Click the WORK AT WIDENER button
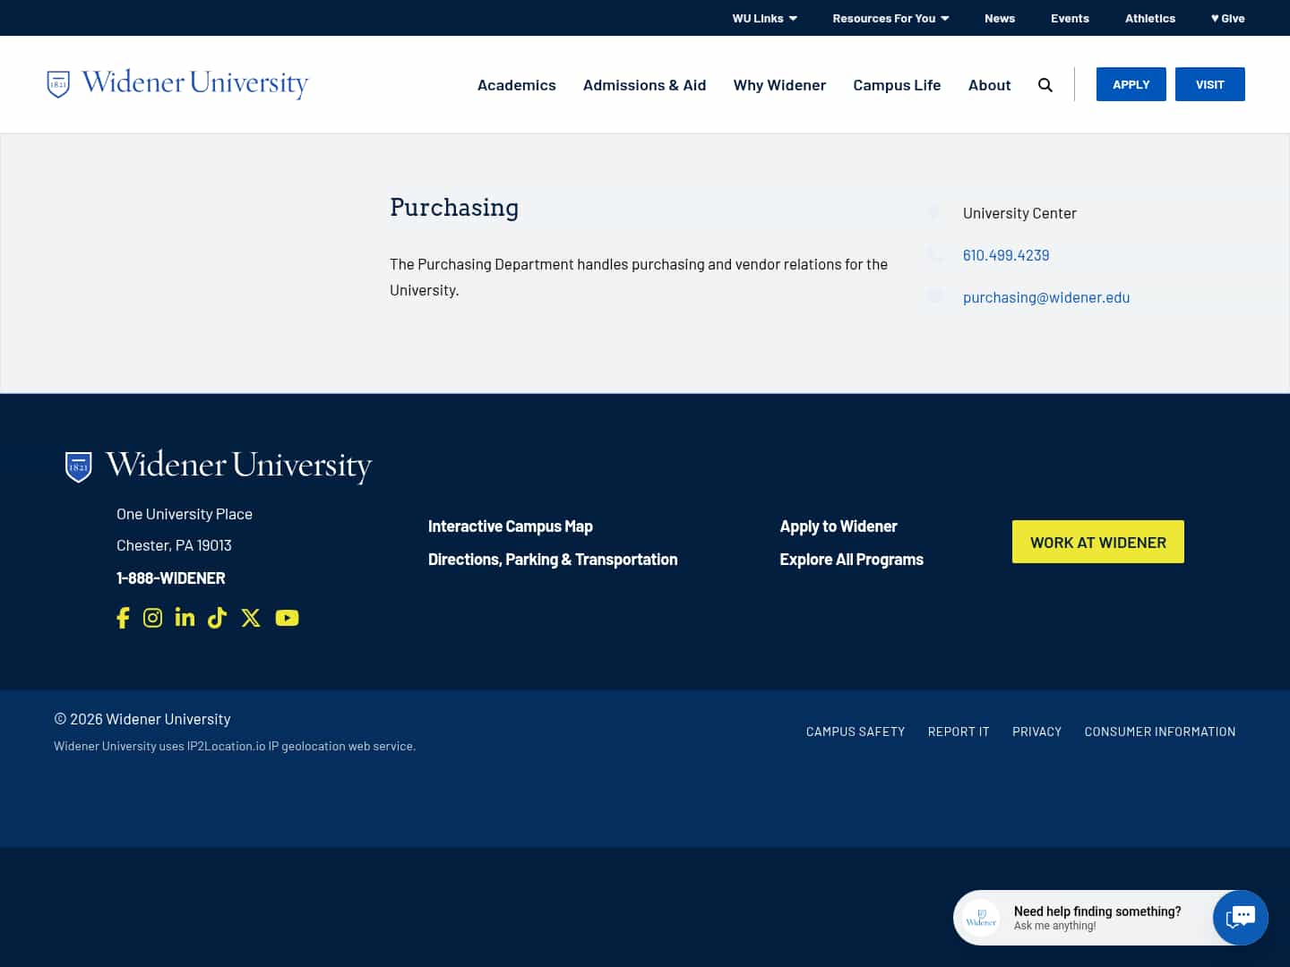This screenshot has height=967, width=1290. [x=1098, y=542]
